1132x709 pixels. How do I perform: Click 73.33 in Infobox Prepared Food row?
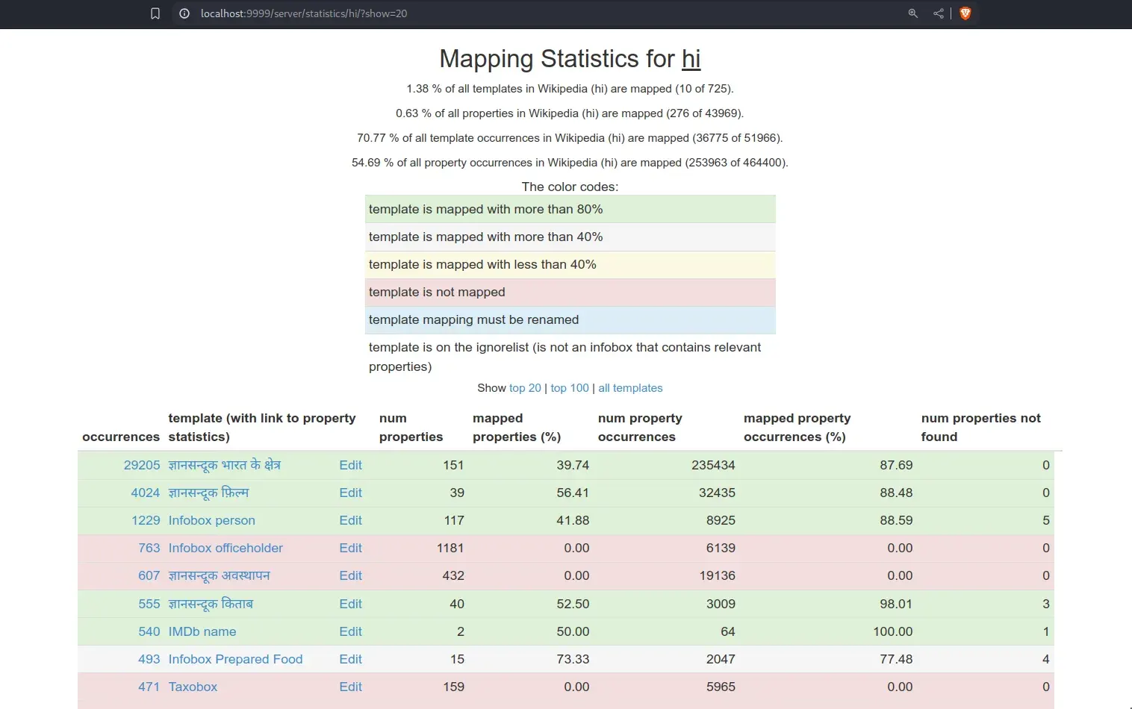573,659
